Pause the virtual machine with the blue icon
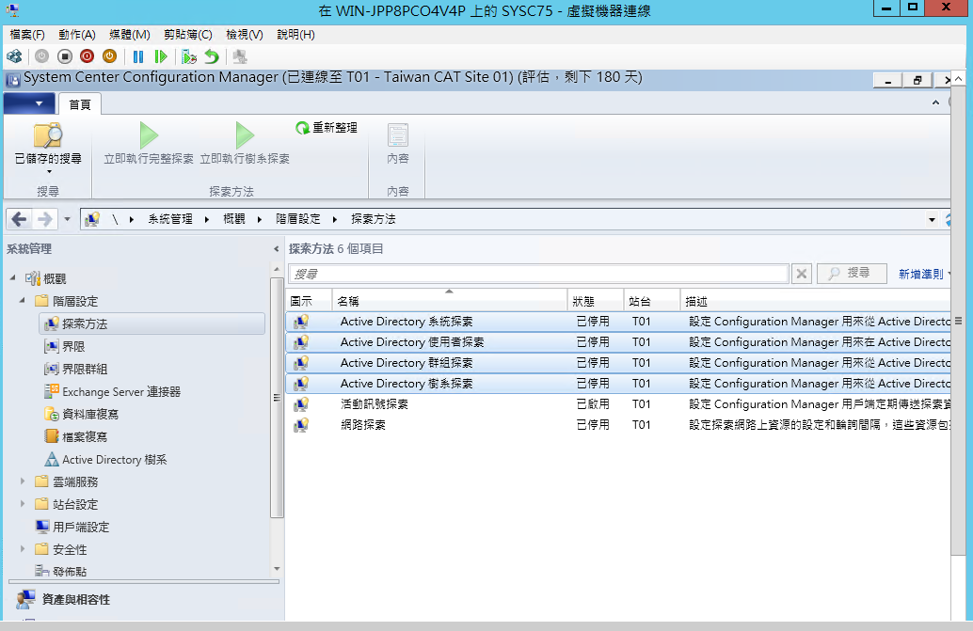The image size is (973, 631). click(x=138, y=57)
